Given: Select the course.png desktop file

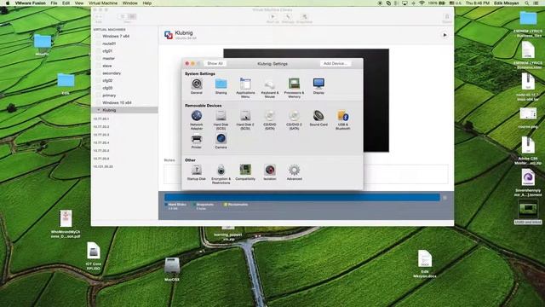Looking at the screenshot, I should click(528, 118).
